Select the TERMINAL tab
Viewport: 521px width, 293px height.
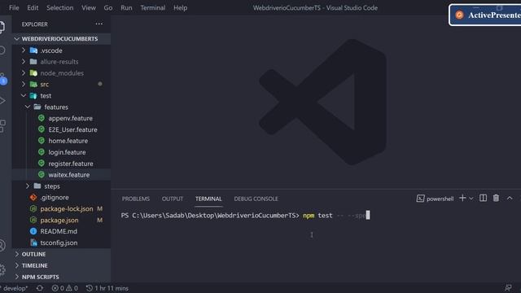(x=208, y=199)
